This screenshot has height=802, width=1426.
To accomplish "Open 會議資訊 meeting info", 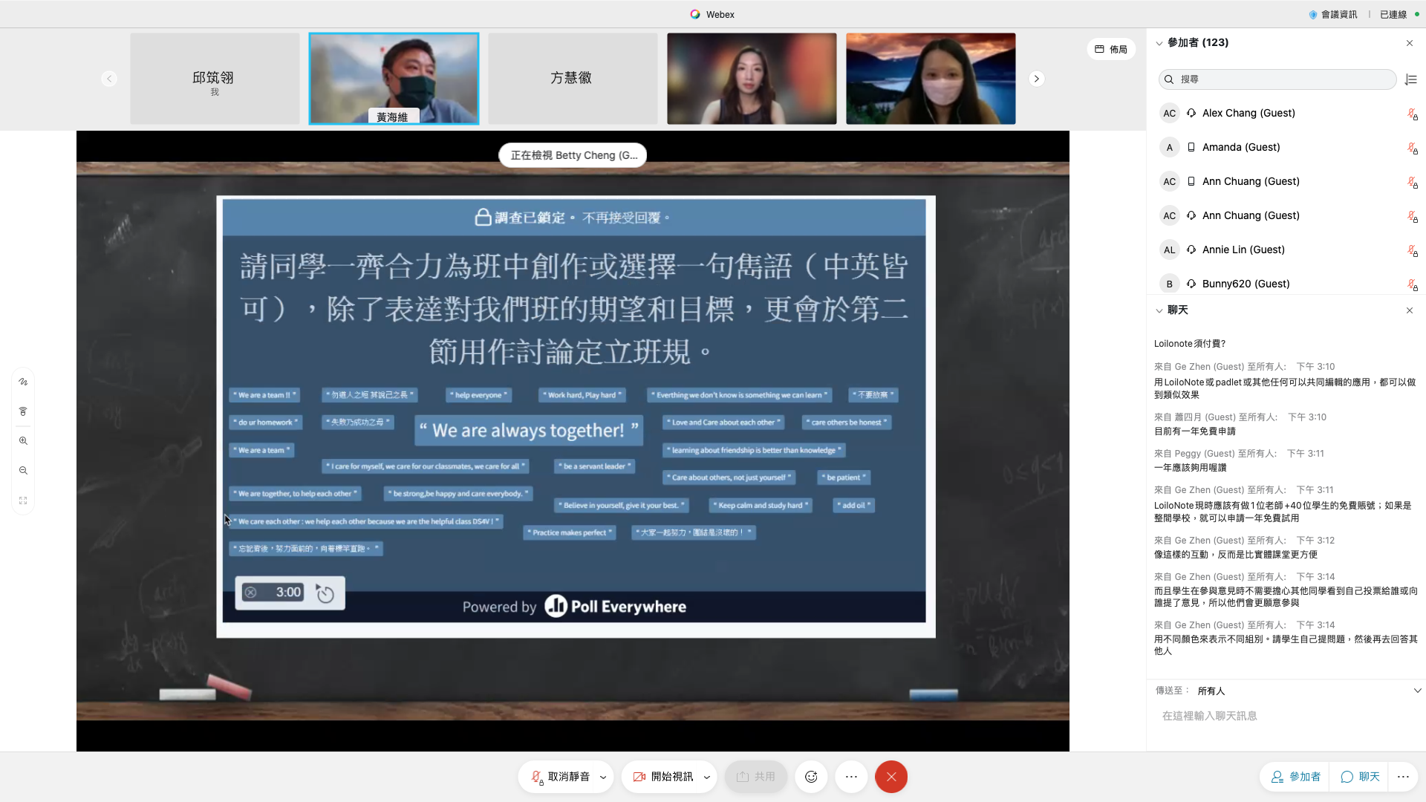I will point(1333,14).
